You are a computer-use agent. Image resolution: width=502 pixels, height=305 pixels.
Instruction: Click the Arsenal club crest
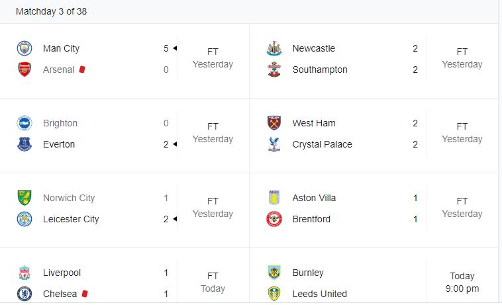click(x=25, y=69)
